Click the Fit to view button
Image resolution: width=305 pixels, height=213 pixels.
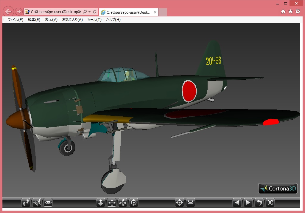point(270,203)
